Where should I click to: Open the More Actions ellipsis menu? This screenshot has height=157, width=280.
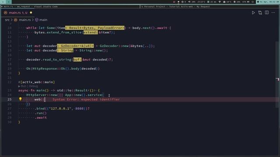[x=273, y=13]
